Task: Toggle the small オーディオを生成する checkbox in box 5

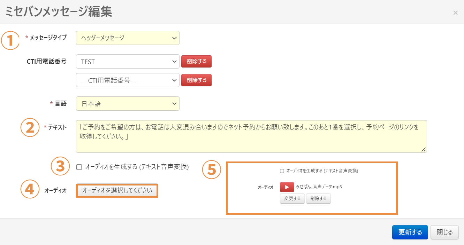Action: point(282,171)
